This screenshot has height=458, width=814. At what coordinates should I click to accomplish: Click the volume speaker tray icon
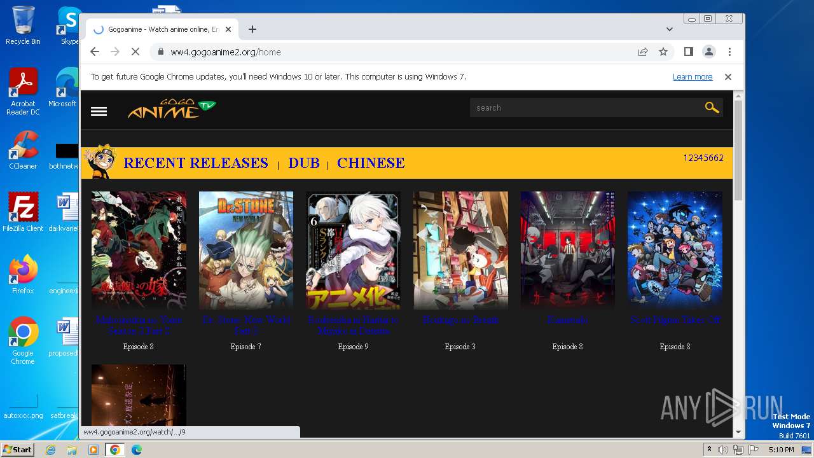(x=723, y=450)
